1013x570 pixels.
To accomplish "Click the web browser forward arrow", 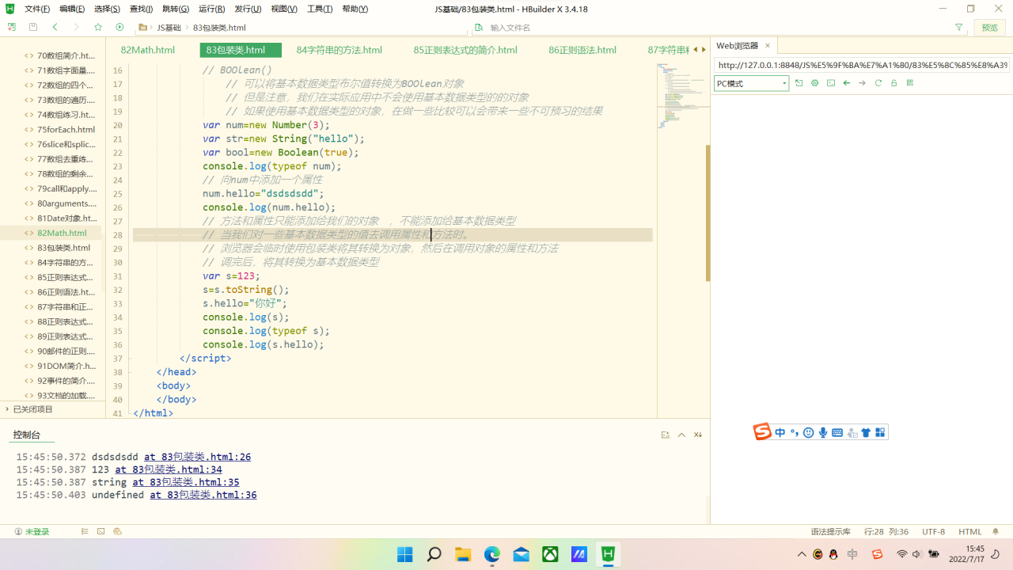I will tap(863, 83).
